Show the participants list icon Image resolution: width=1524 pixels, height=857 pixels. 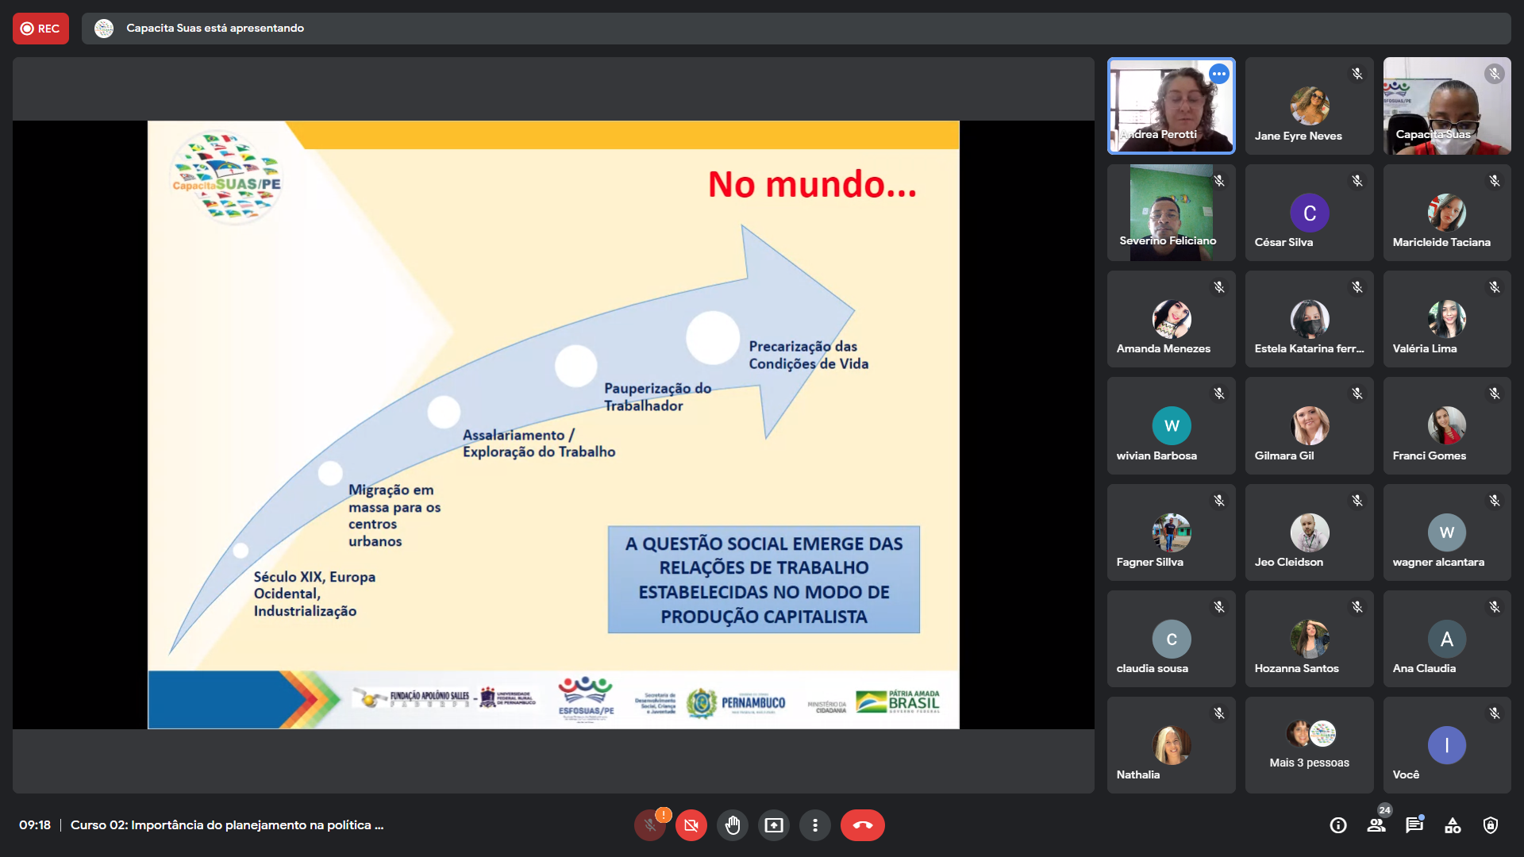click(x=1376, y=825)
